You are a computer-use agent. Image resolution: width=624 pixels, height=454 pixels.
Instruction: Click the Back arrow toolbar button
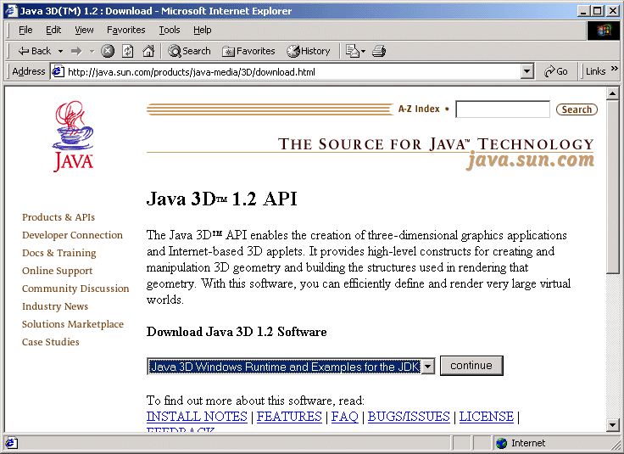click(x=34, y=51)
